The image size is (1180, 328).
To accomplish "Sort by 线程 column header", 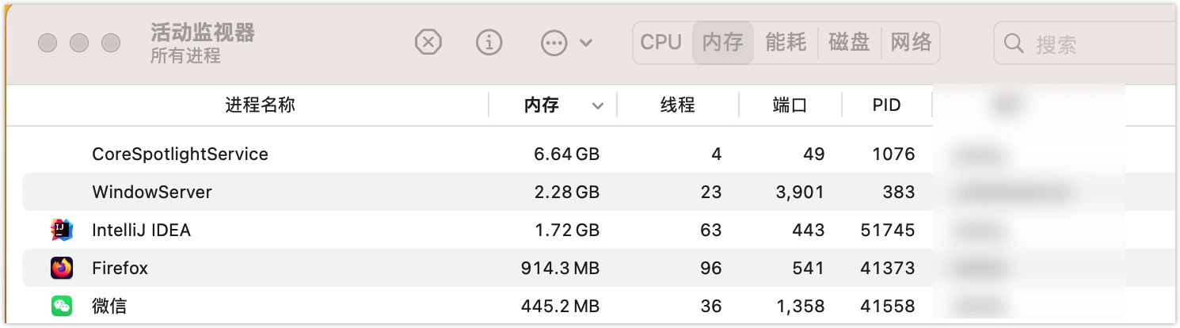I will (678, 105).
